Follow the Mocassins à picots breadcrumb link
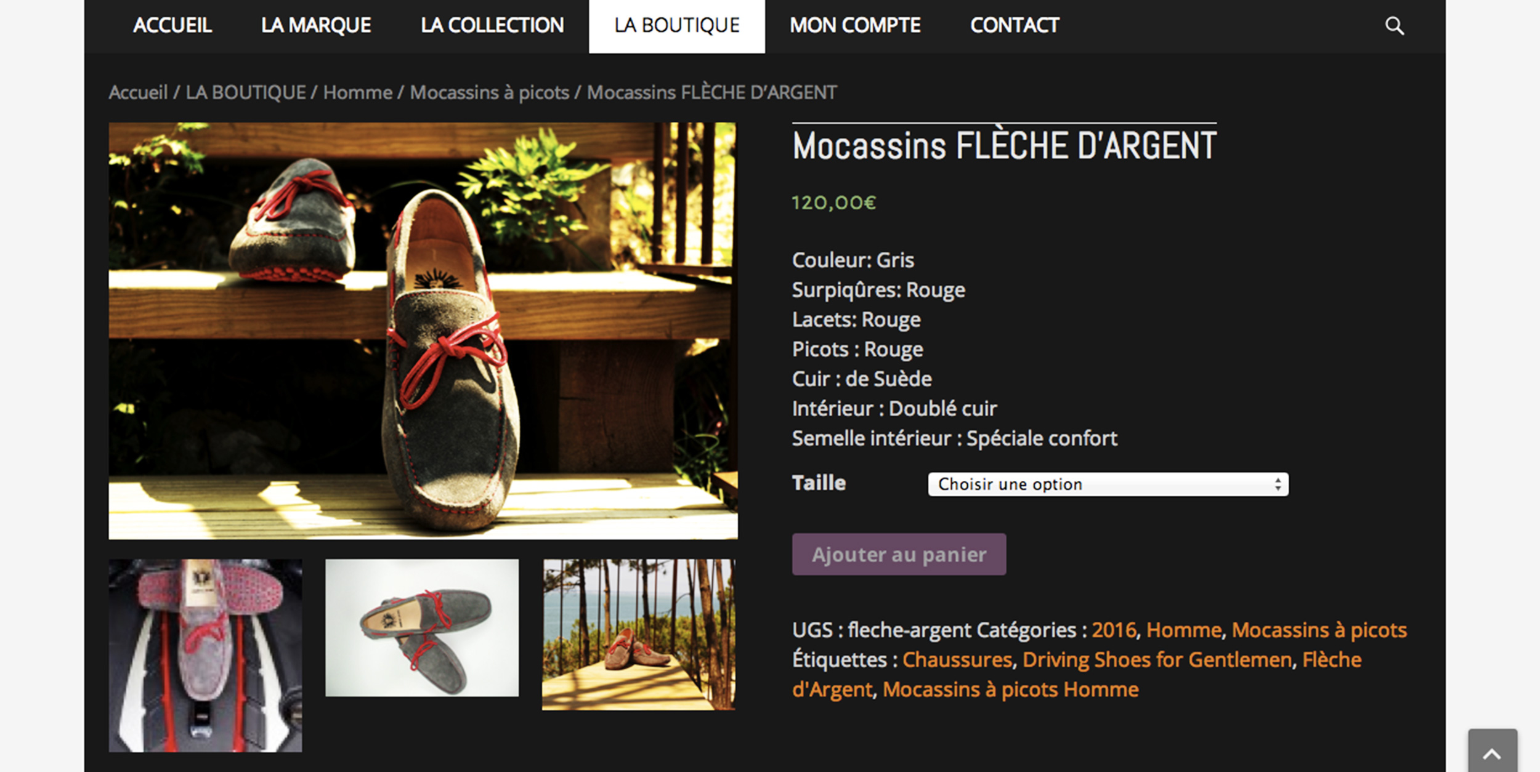Image resolution: width=1540 pixels, height=772 pixels. pyautogui.click(x=490, y=92)
